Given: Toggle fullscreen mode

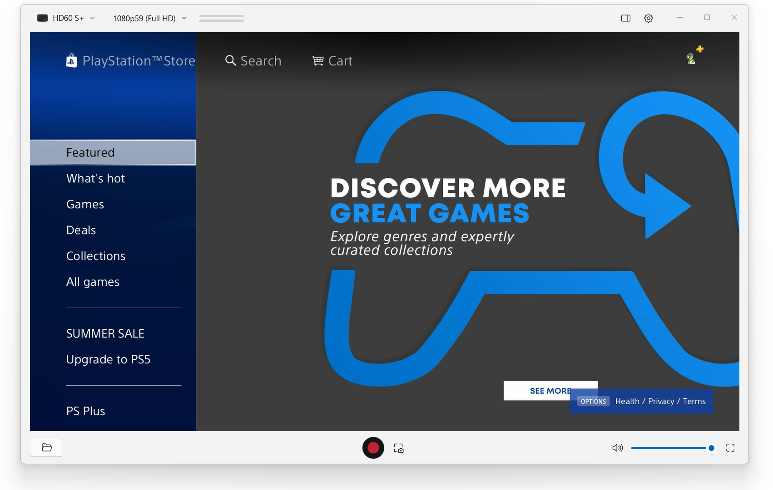Looking at the screenshot, I should point(730,448).
